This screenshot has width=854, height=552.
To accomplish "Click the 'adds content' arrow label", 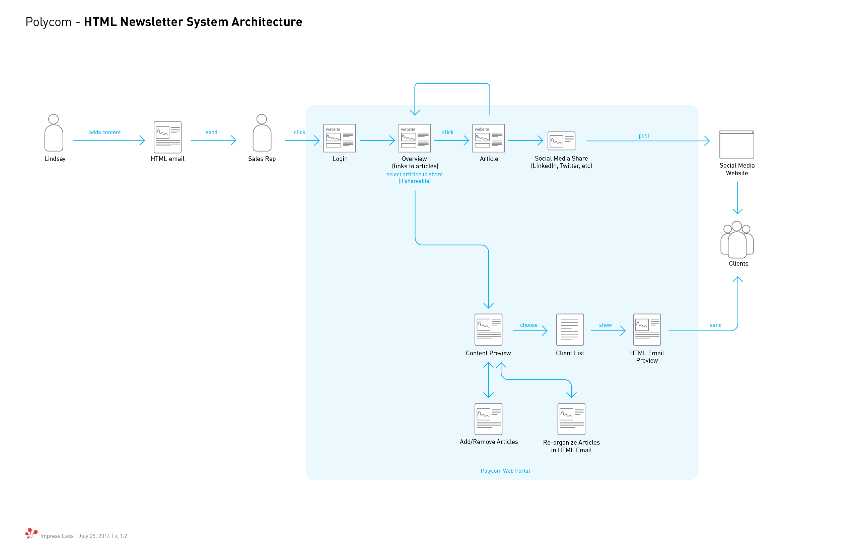I will [105, 132].
